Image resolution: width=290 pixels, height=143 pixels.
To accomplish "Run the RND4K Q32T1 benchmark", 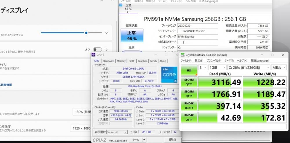I will click(189, 106).
